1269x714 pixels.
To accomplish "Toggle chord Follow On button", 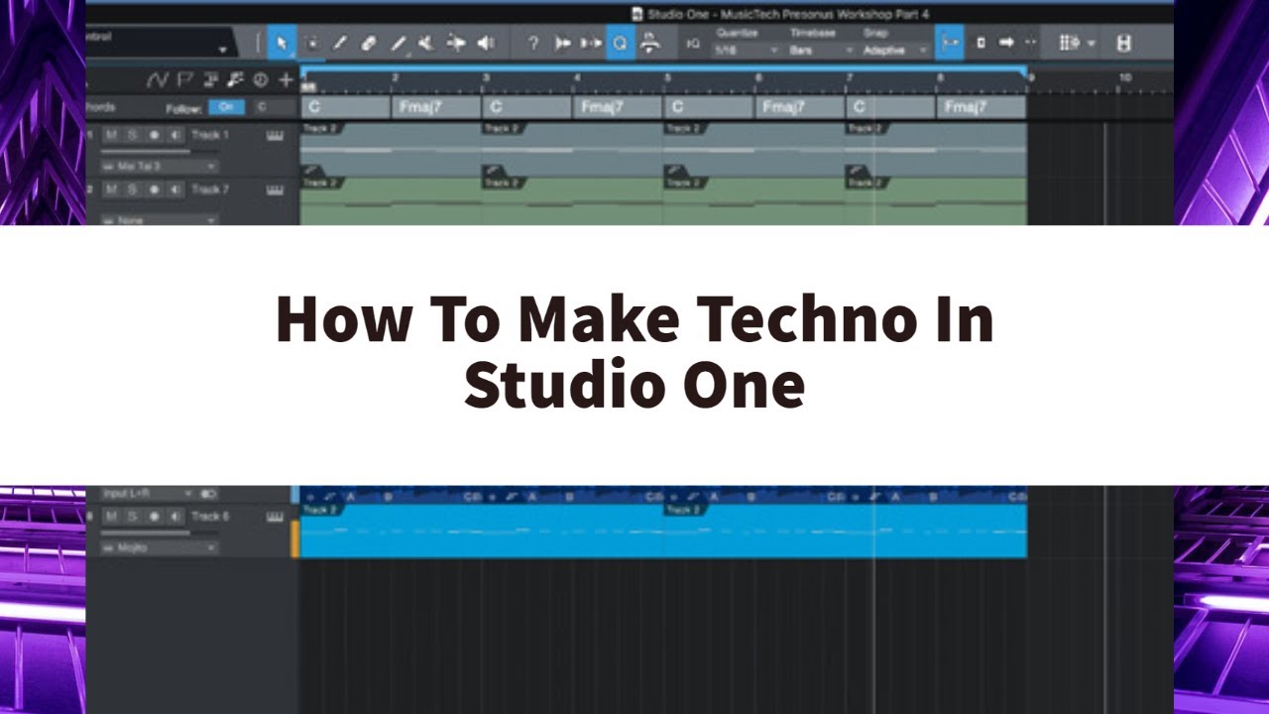I will click(227, 107).
